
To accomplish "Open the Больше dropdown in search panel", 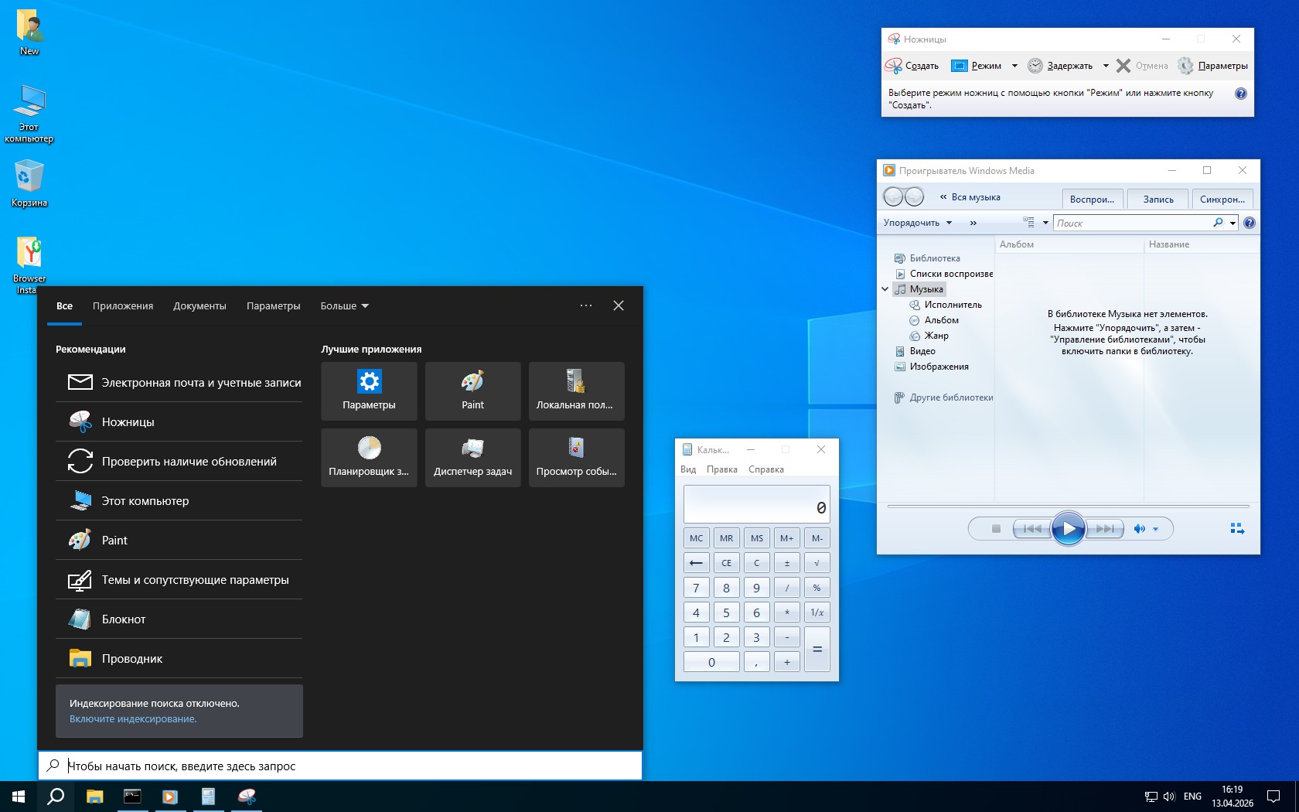I will coord(344,306).
